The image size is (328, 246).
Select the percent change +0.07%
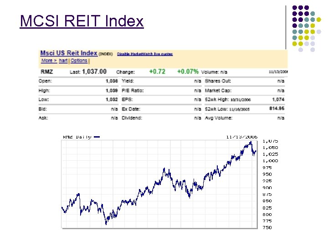point(188,72)
